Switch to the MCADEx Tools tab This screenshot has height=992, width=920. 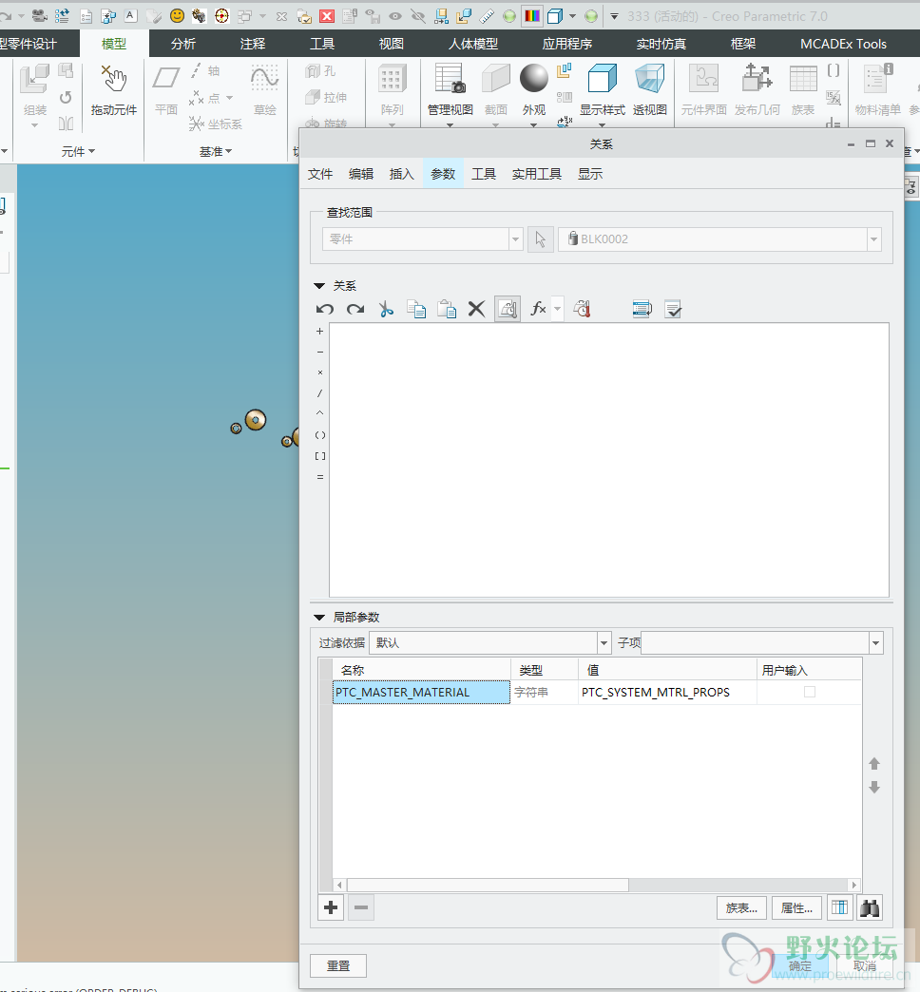(843, 44)
